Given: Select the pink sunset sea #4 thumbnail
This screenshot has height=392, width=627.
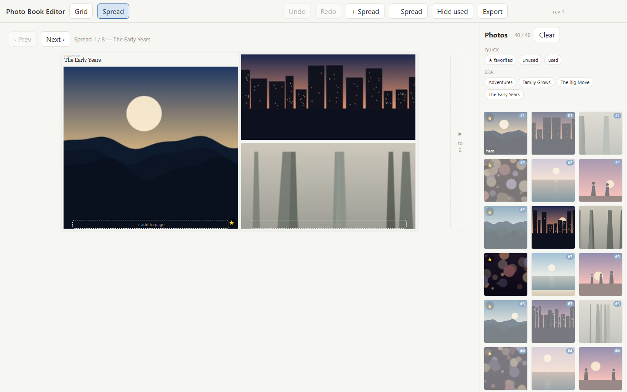Looking at the screenshot, I should (x=553, y=368).
